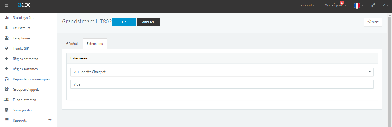Viewport: 392px width, 127px height.
Task: Click the Grandstream HT802 title text
Action: pyautogui.click(x=87, y=22)
